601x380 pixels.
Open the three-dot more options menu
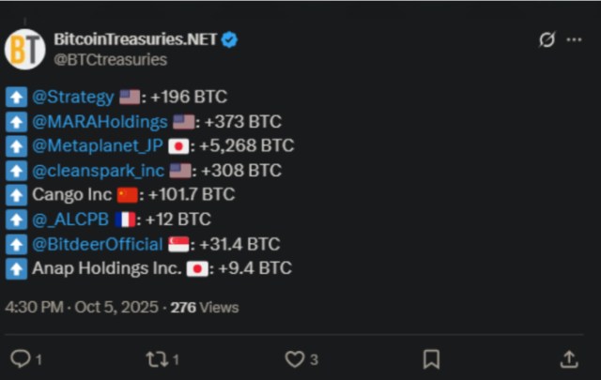pyautogui.click(x=575, y=40)
